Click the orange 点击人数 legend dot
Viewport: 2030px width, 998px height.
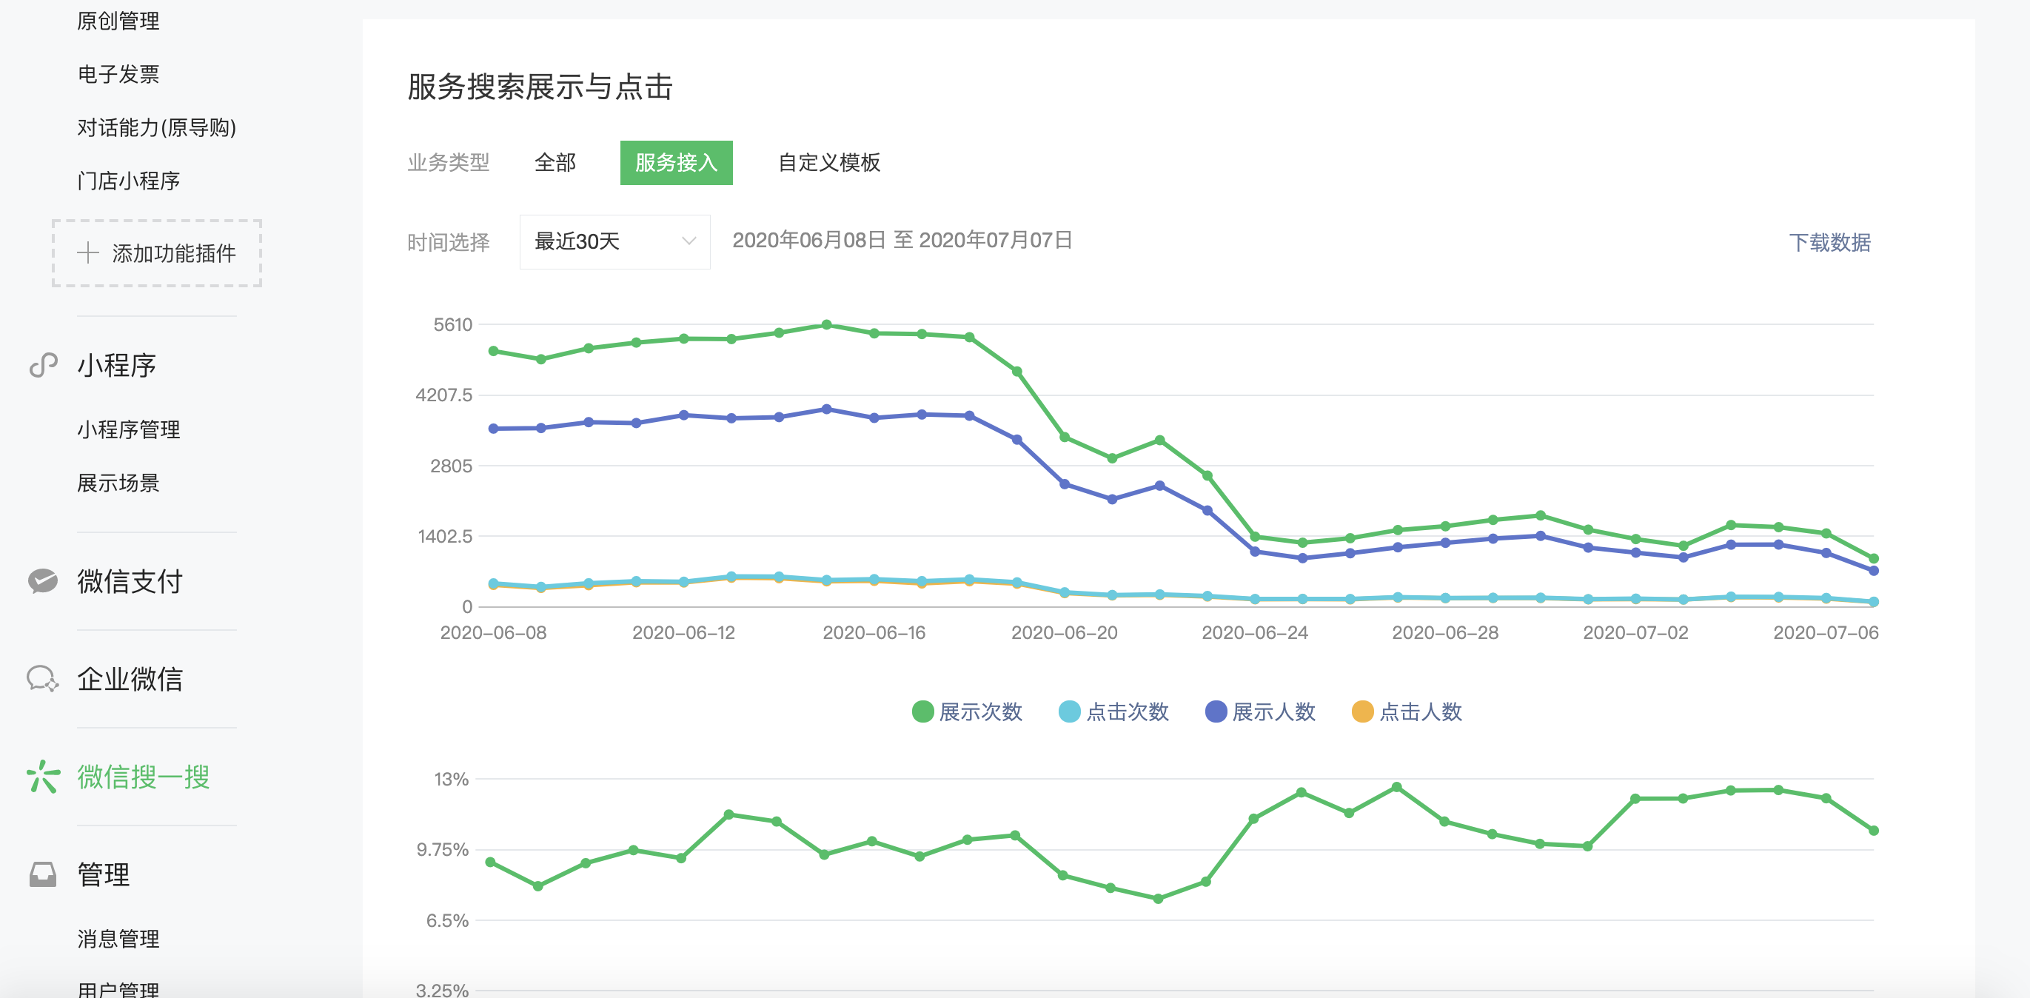(x=1361, y=711)
